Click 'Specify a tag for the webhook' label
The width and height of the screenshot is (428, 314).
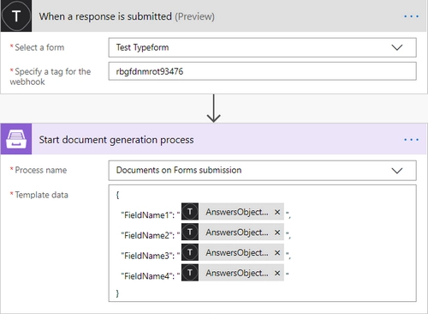[51, 76]
